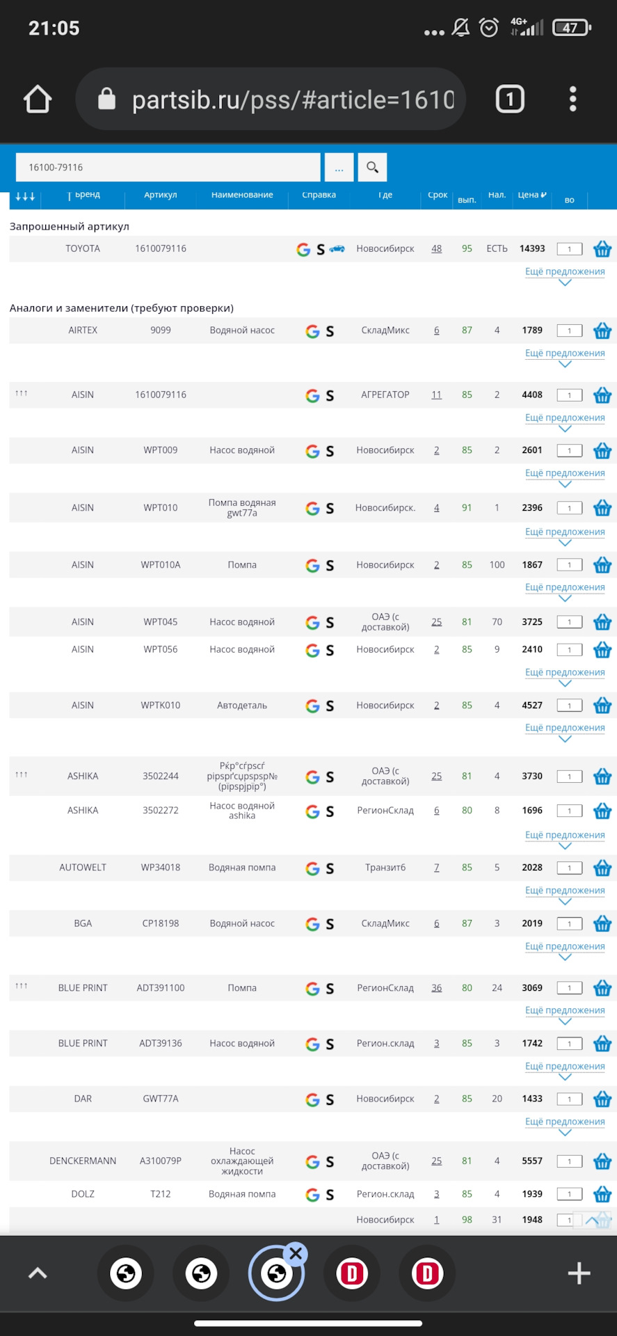Click the car applicability icon in TOYOTA row
Screen dimensions: 617x1336
[x=337, y=248]
